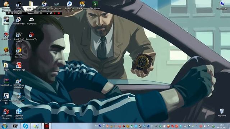Screen dimensions: 230x129
Task: Click the Запись [00:01:06] timer text
Action: click(35, 13)
